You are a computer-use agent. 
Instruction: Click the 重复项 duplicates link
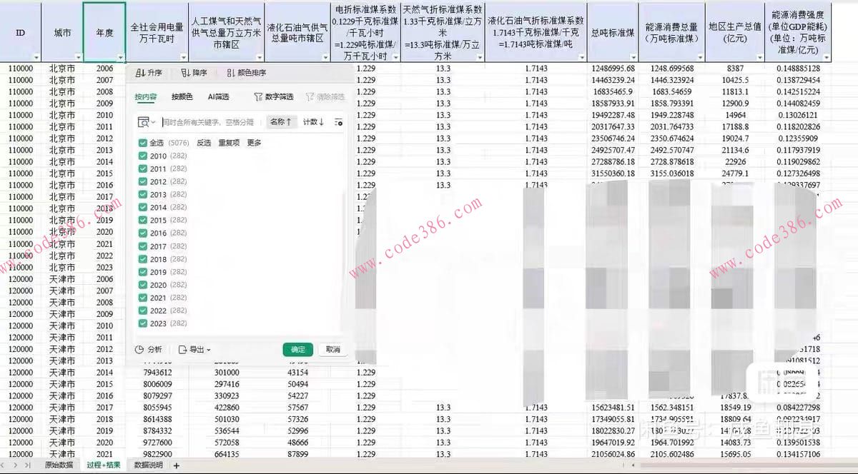click(x=229, y=143)
